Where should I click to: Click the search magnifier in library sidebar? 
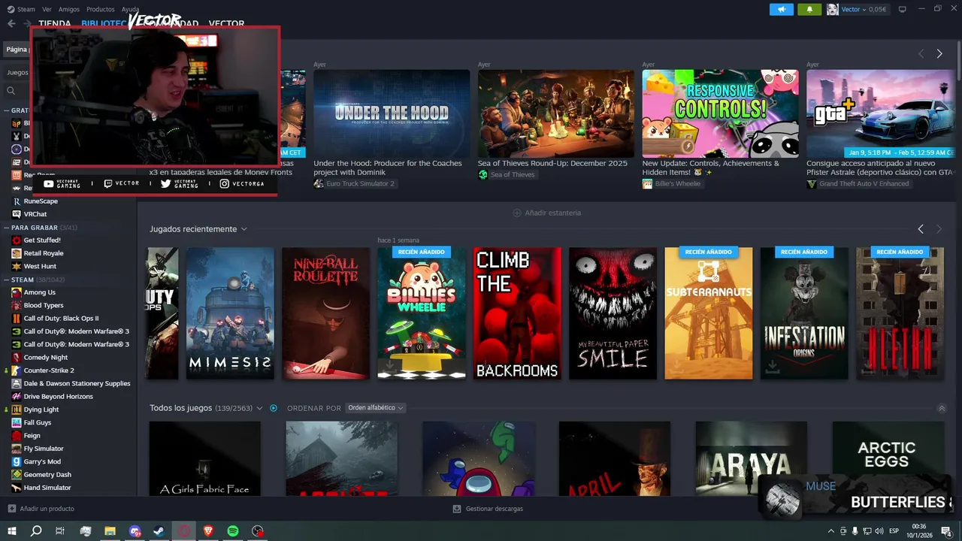pyautogui.click(x=11, y=91)
